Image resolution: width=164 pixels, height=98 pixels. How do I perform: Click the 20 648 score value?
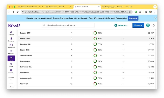click(151, 61)
